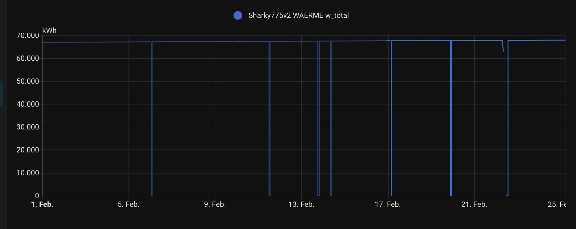
Task: Click the 10.000 y-axis label
Action: click(28, 173)
